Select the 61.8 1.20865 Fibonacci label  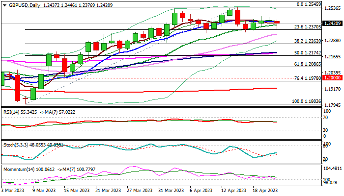tap(308, 64)
